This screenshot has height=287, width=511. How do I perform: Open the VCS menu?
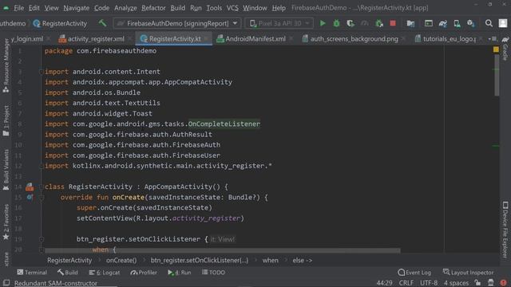[x=232, y=8]
